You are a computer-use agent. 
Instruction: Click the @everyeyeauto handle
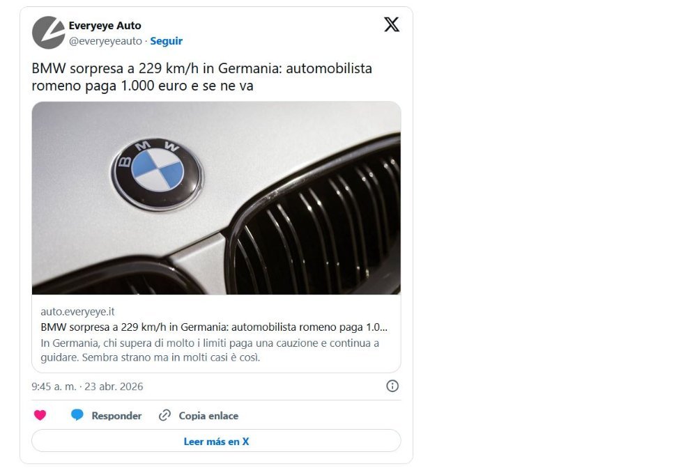pyautogui.click(x=106, y=41)
